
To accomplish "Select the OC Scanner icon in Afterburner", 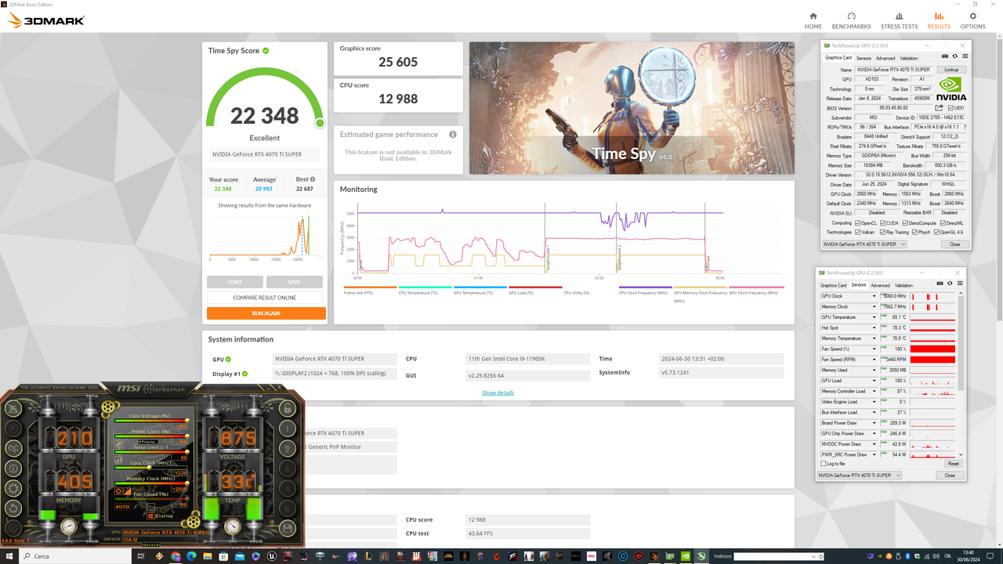I will tap(13, 448).
